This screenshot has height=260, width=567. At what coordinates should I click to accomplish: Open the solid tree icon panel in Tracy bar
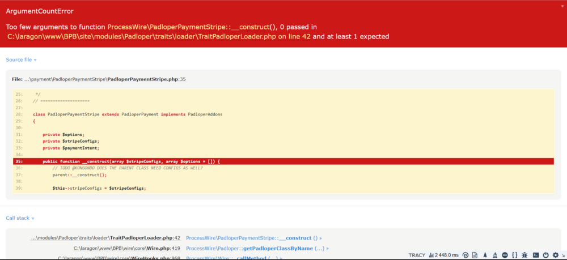click(485, 255)
